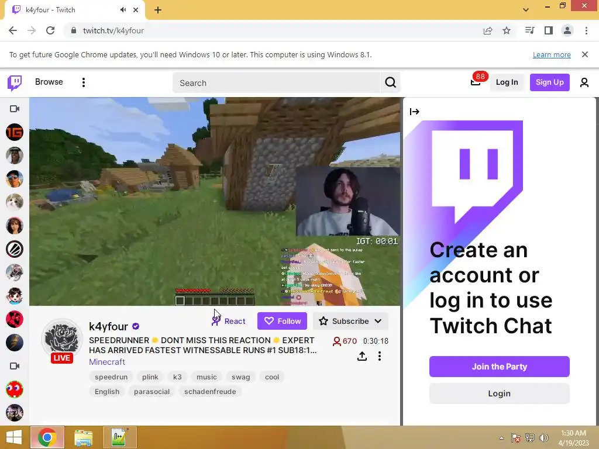The width and height of the screenshot is (599, 449).
Task: Click the viewer count 670
Action: pos(345,341)
